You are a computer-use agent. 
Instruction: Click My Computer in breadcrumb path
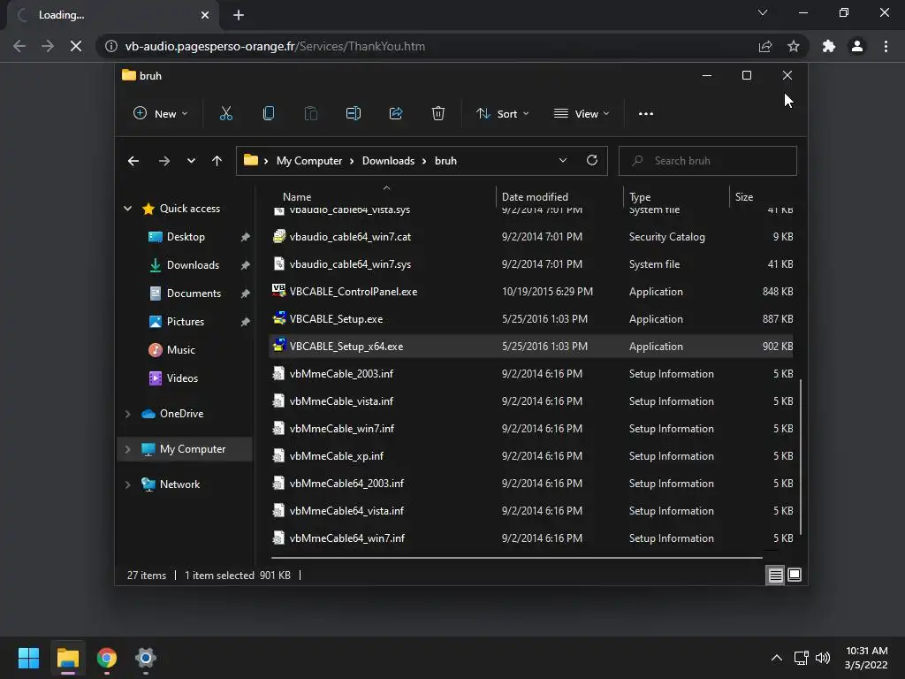309,161
